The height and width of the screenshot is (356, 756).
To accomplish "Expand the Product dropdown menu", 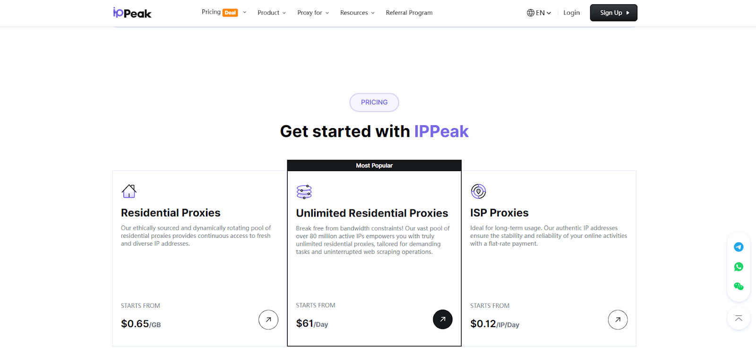I will point(272,13).
